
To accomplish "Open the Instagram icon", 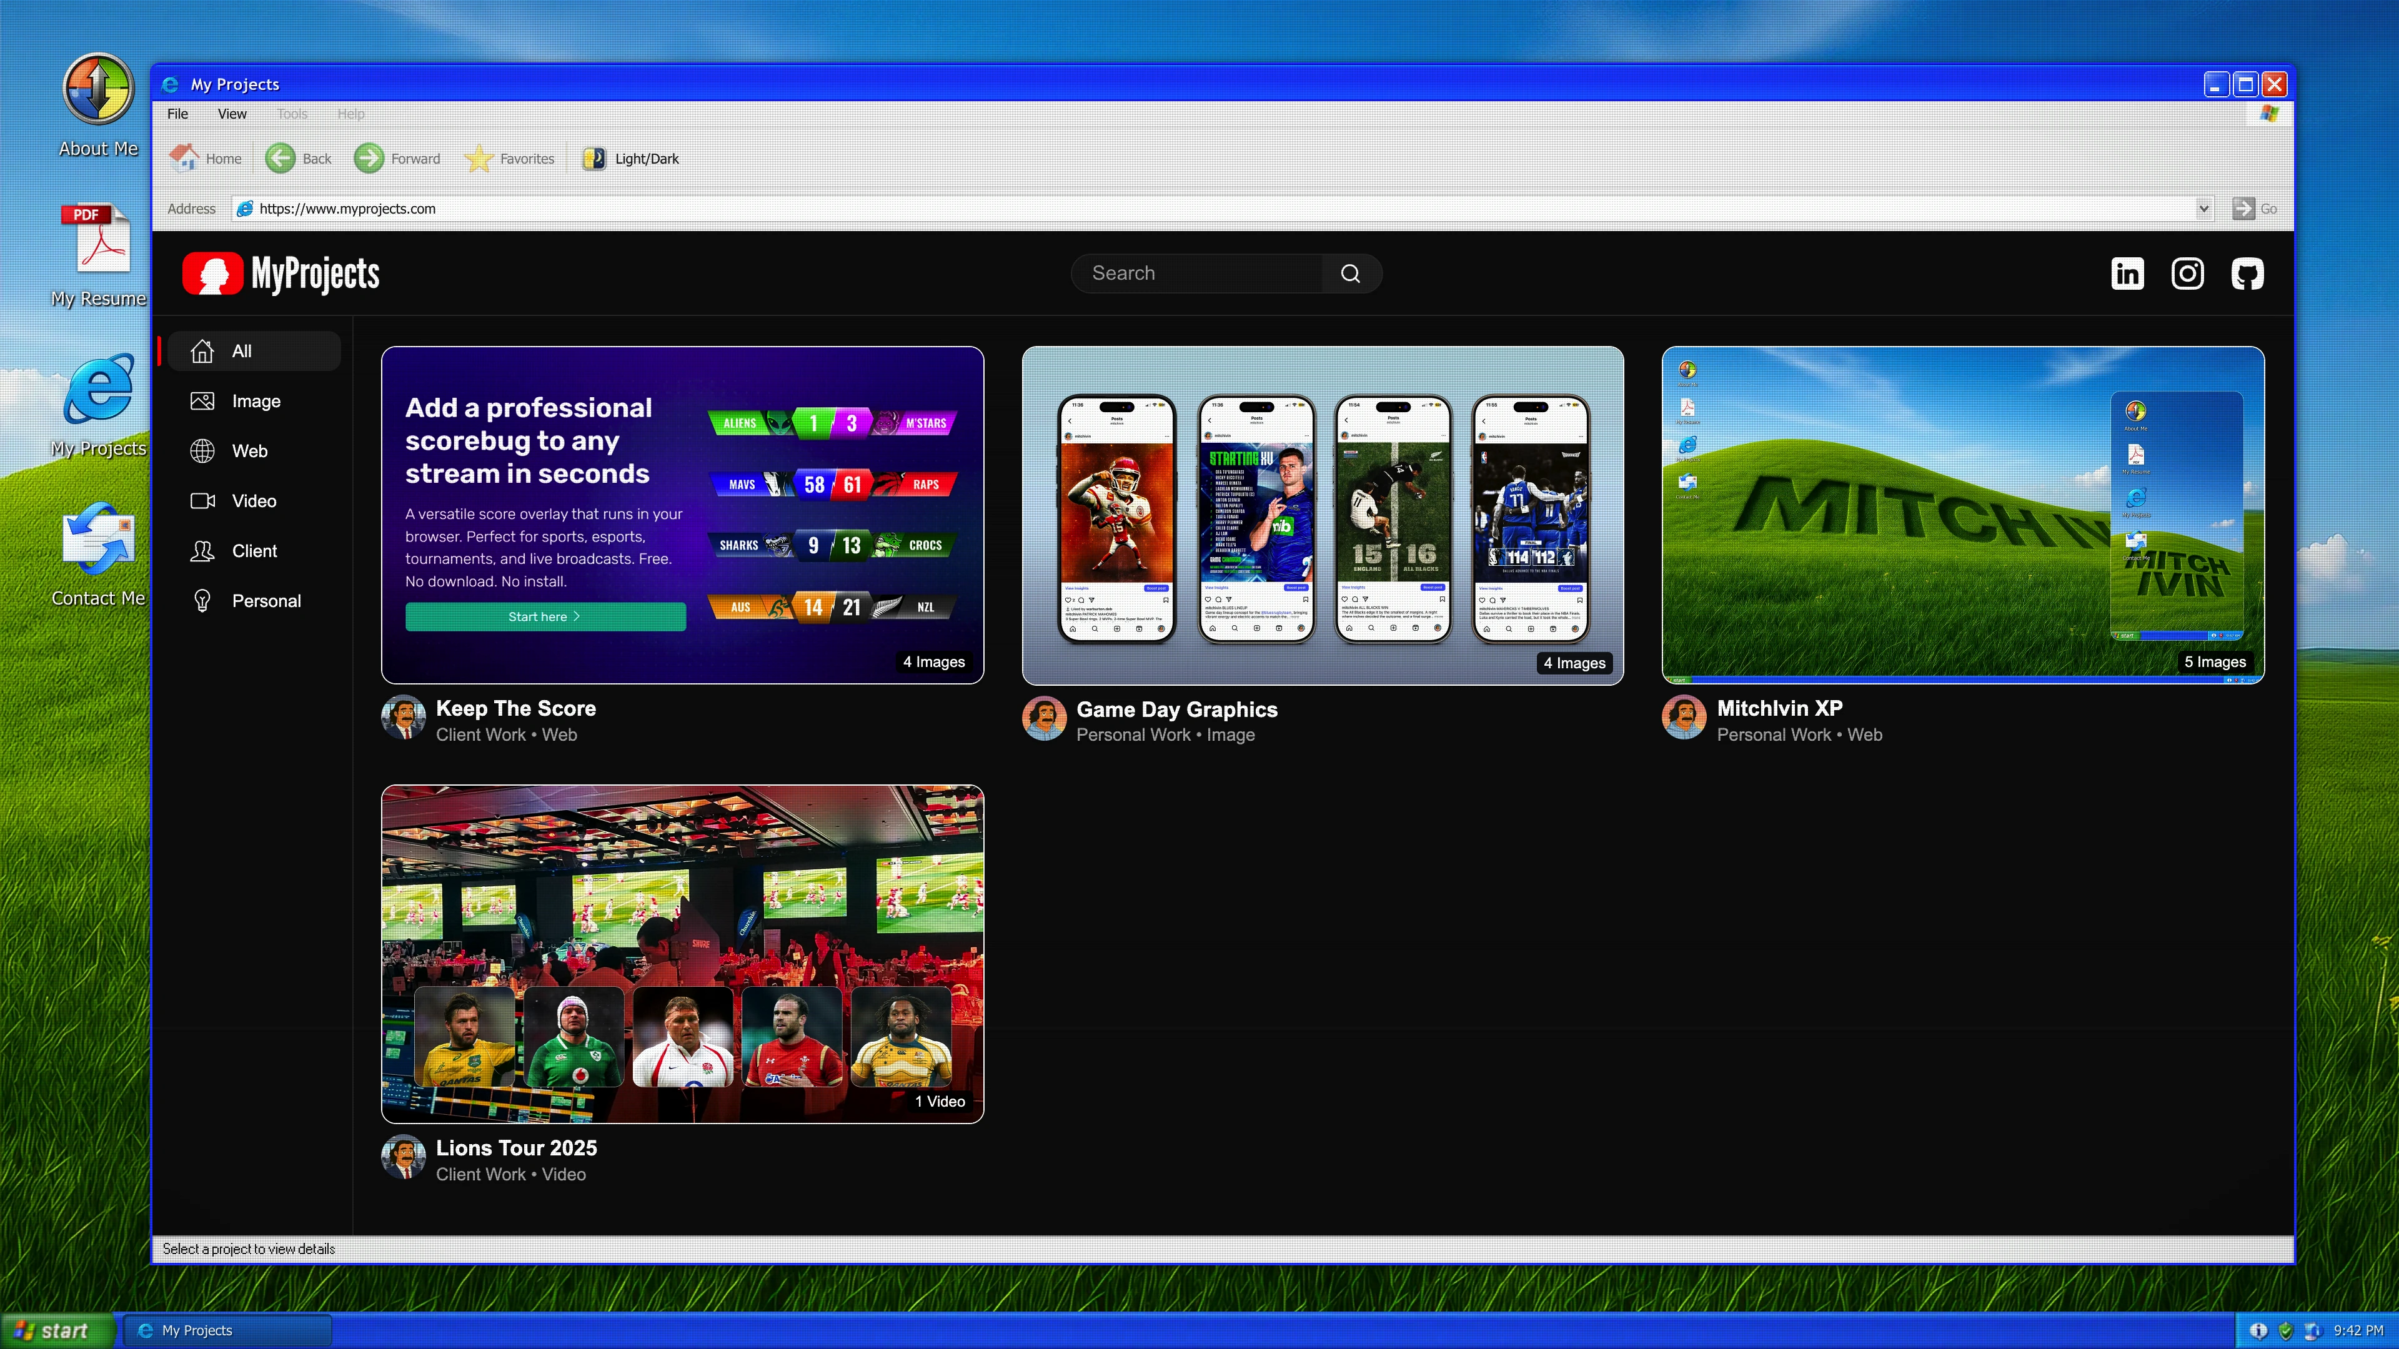I will click(x=2188, y=273).
